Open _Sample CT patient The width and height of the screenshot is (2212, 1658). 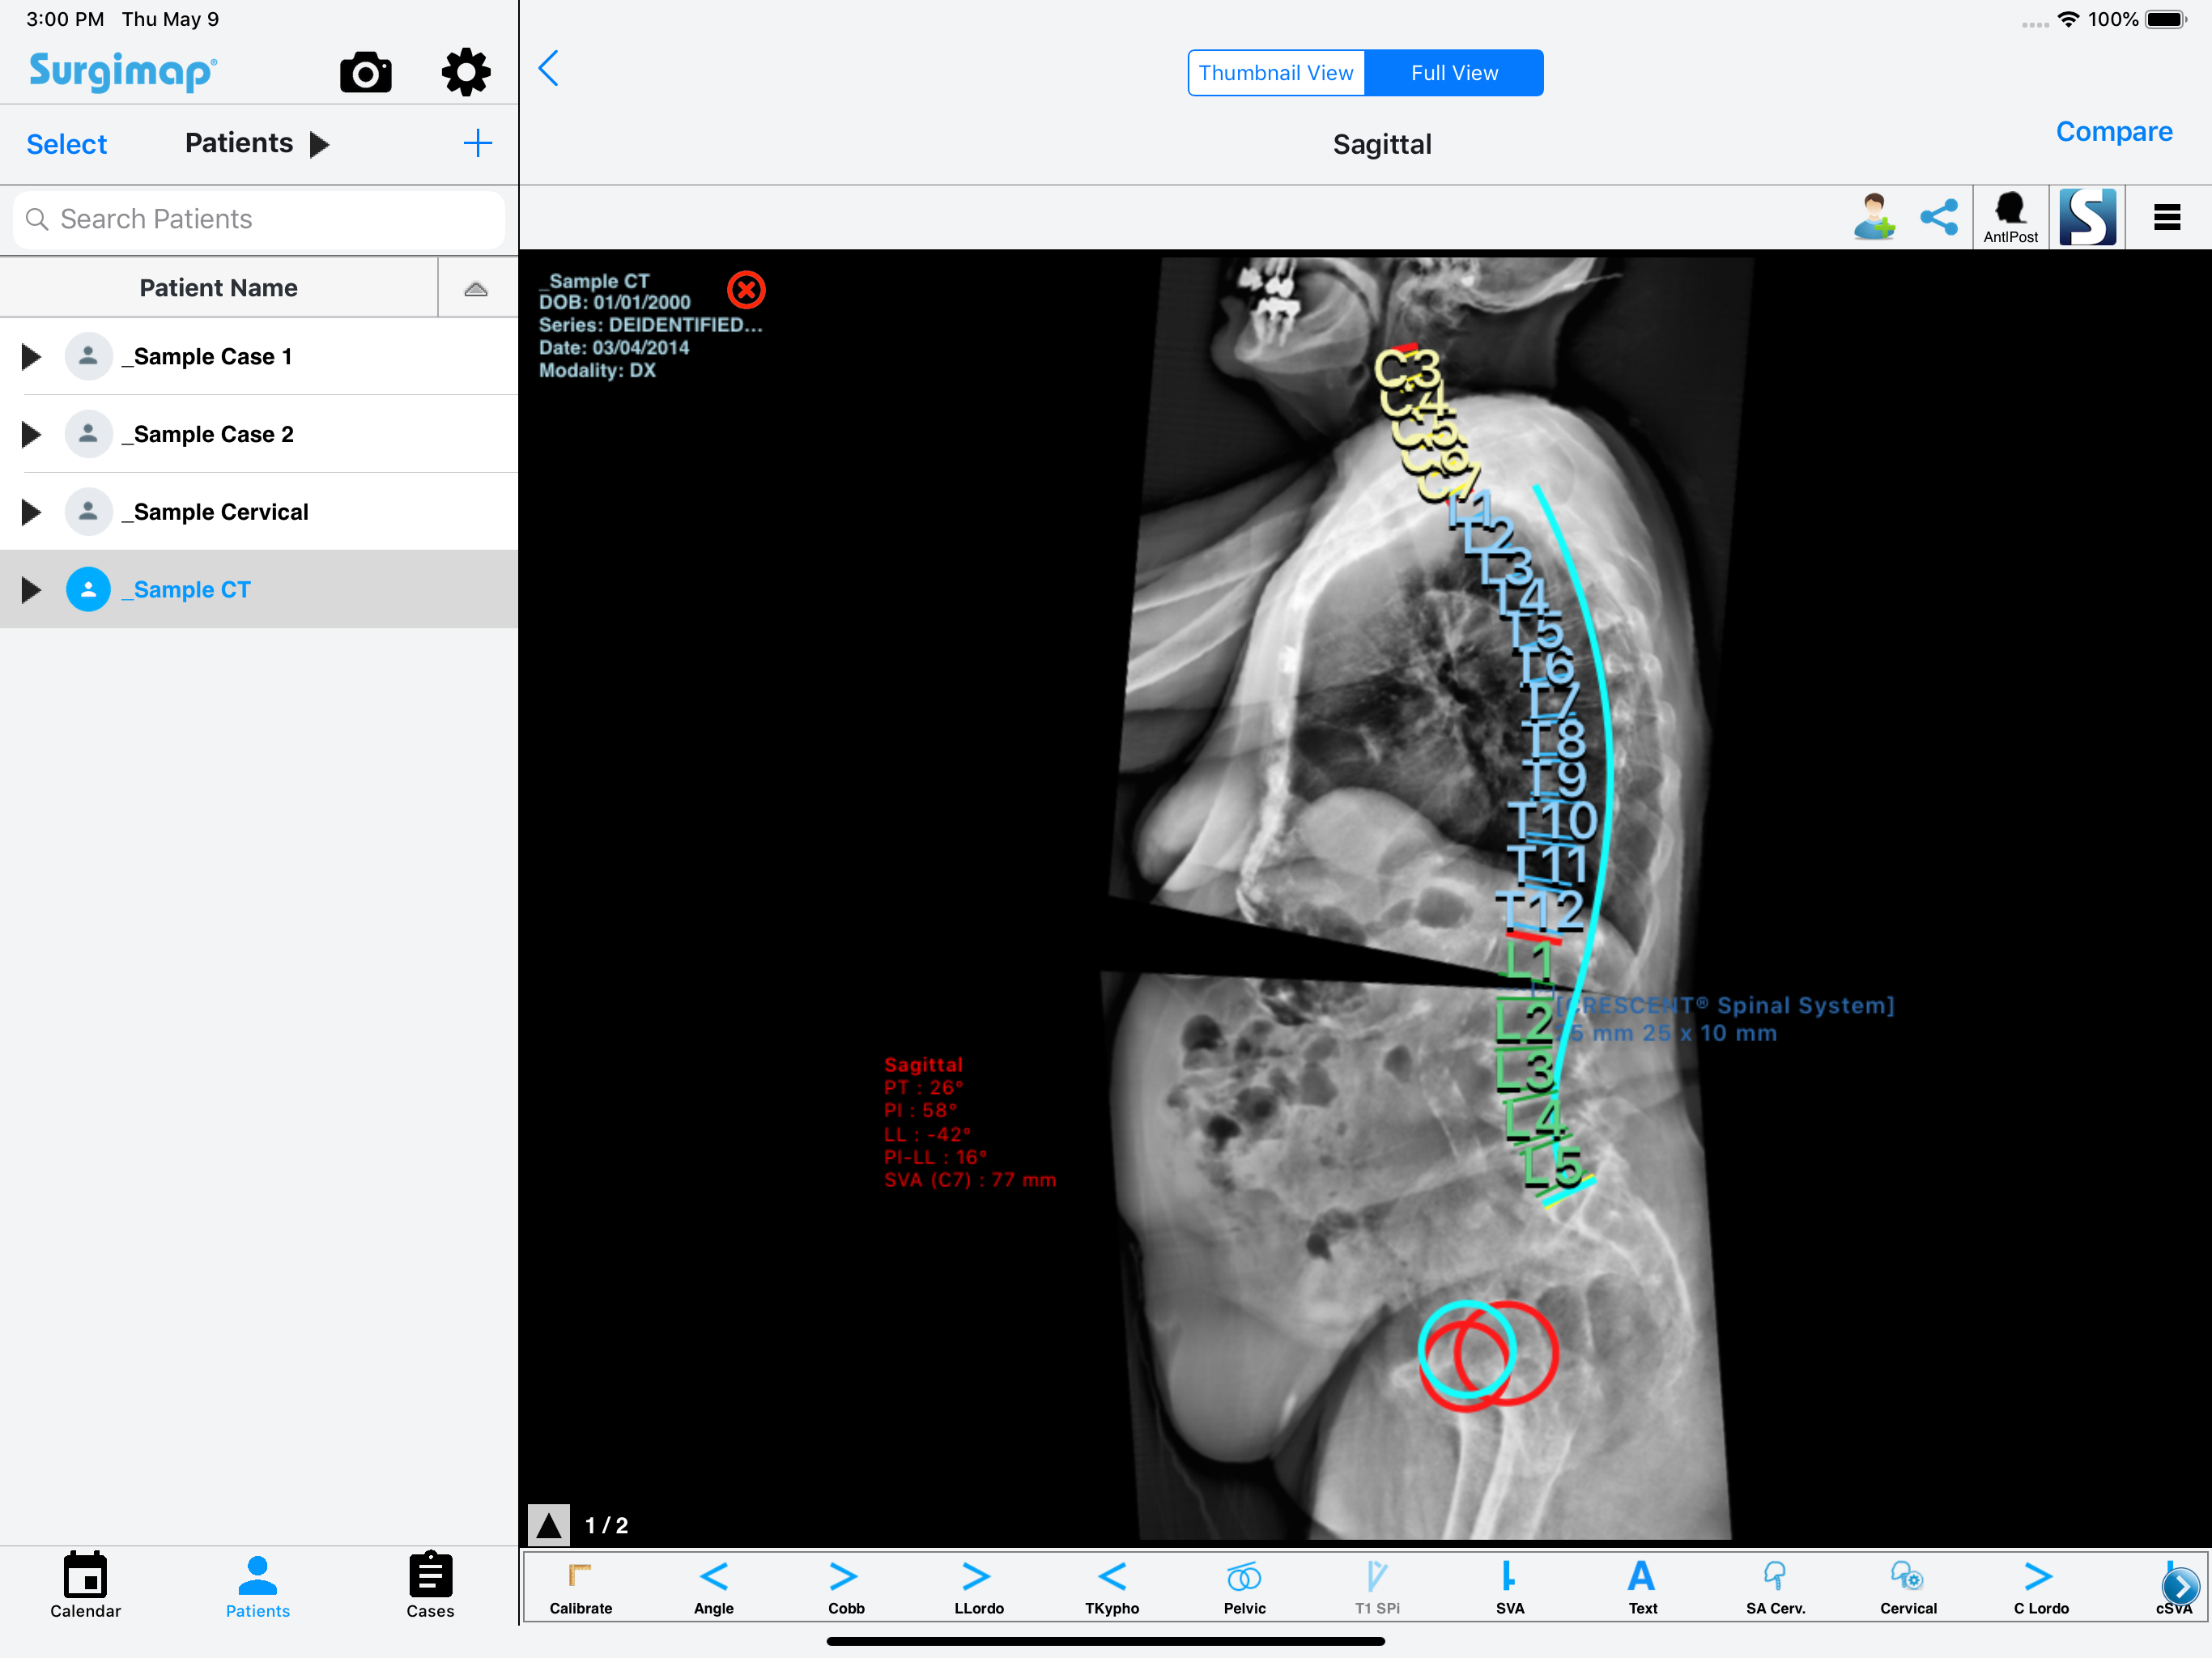point(259,590)
